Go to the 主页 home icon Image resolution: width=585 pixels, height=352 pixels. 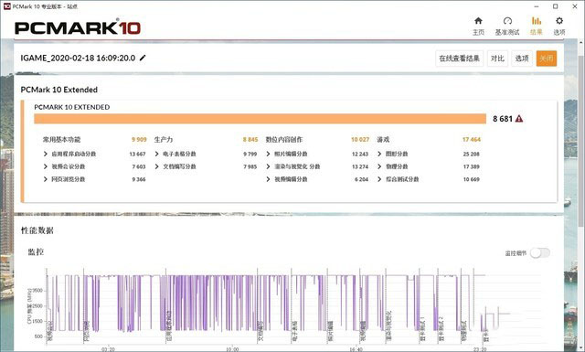coord(478,21)
